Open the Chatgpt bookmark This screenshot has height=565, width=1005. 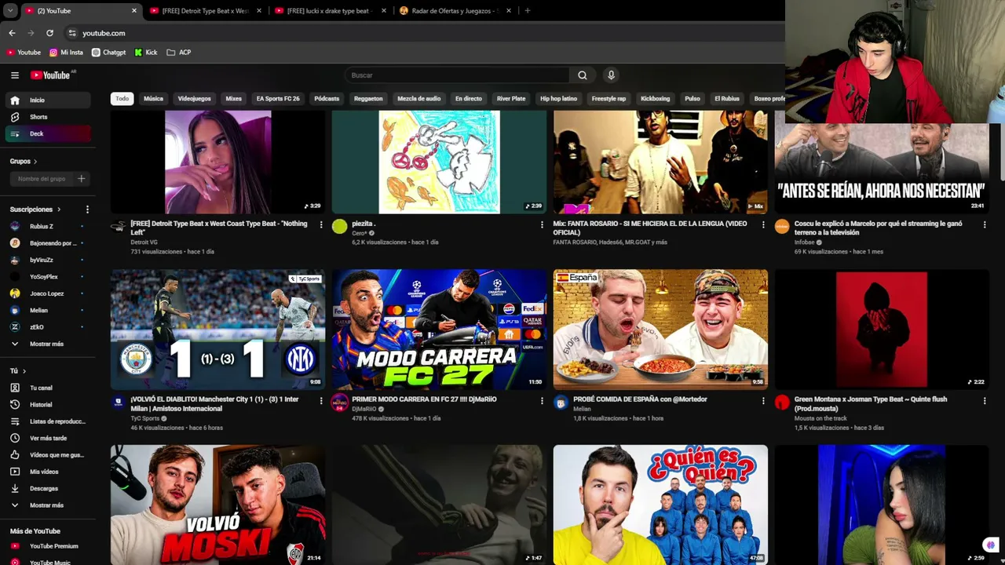(x=108, y=53)
